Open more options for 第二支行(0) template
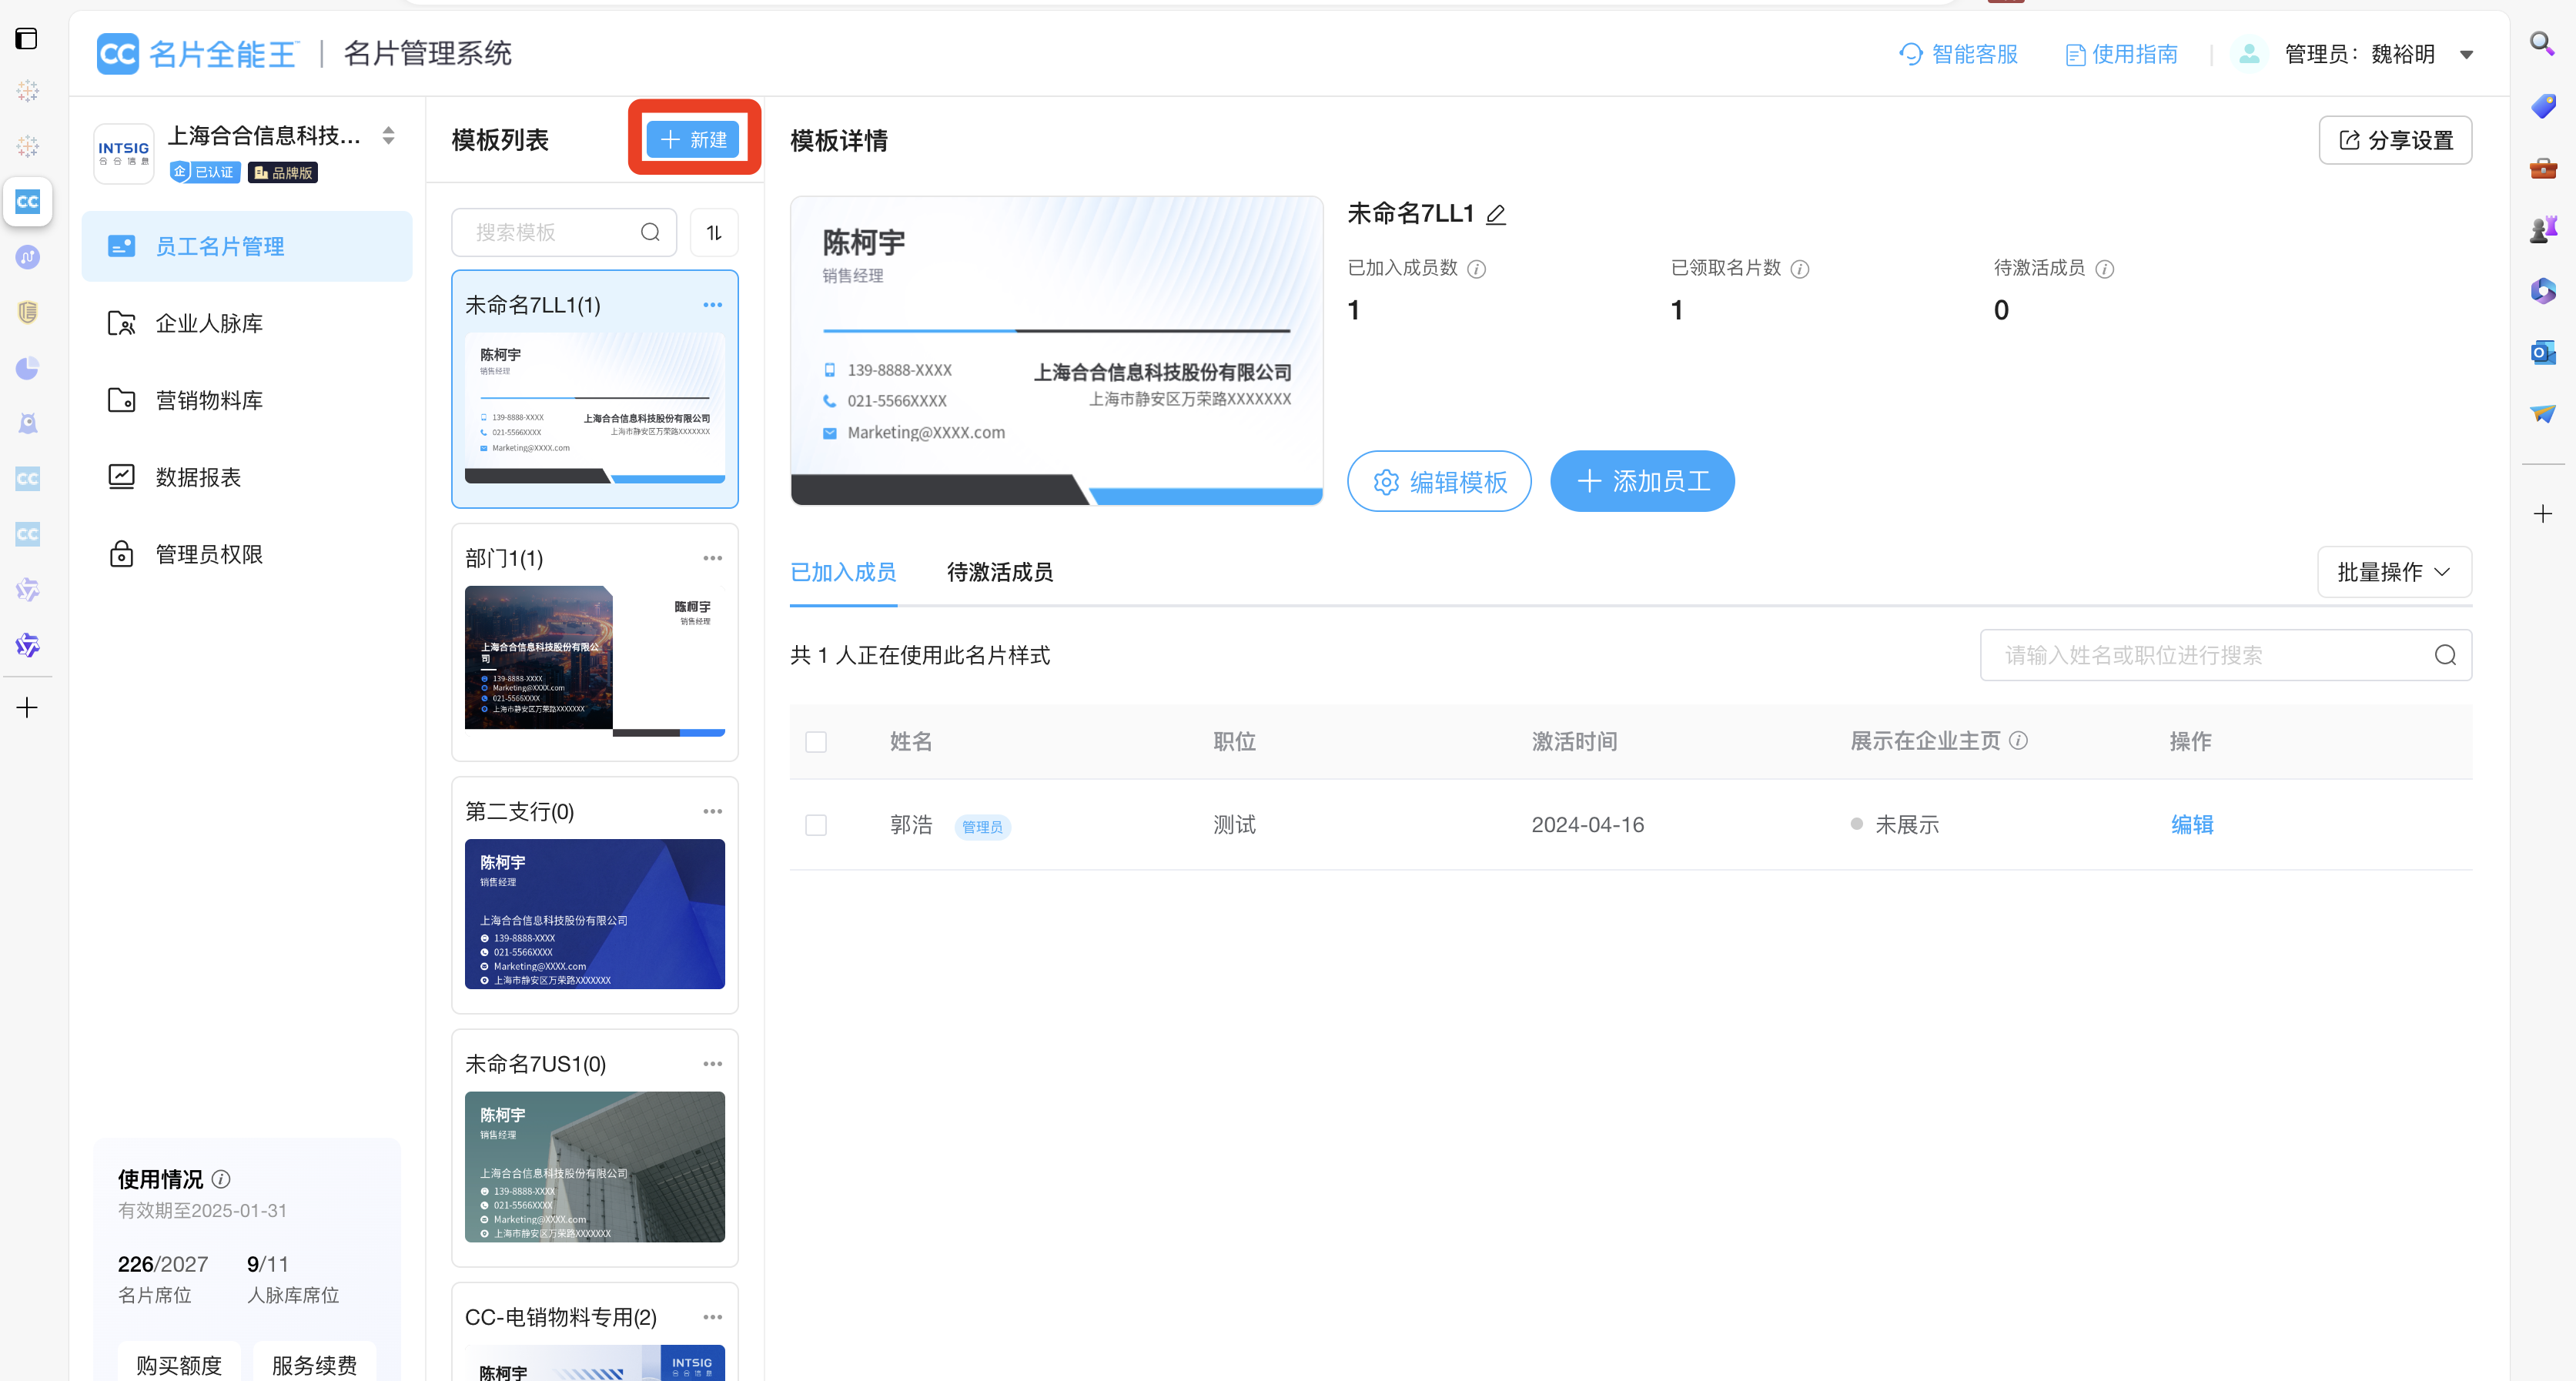This screenshot has height=1381, width=2576. point(713,811)
